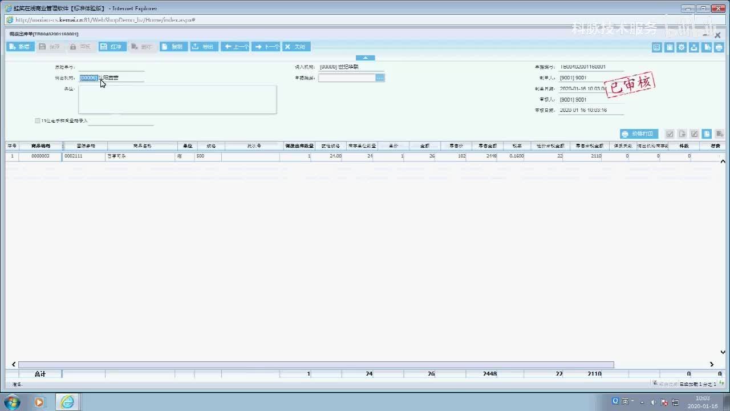Screen dimensions: 730x411
Task: Toggle the 13-digit electronic scale barcode checkbox
Action: click(38, 121)
